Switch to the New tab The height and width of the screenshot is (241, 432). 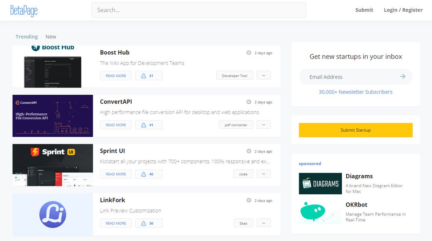pos(51,37)
